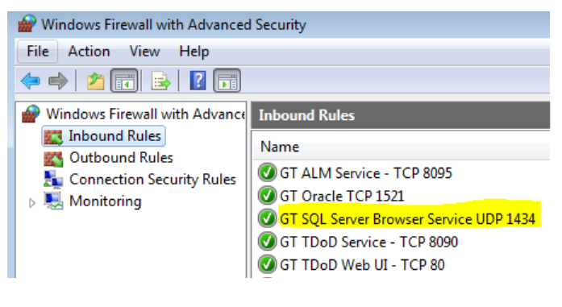562x307 pixels.
Task: Open the File menu
Action: 38,52
